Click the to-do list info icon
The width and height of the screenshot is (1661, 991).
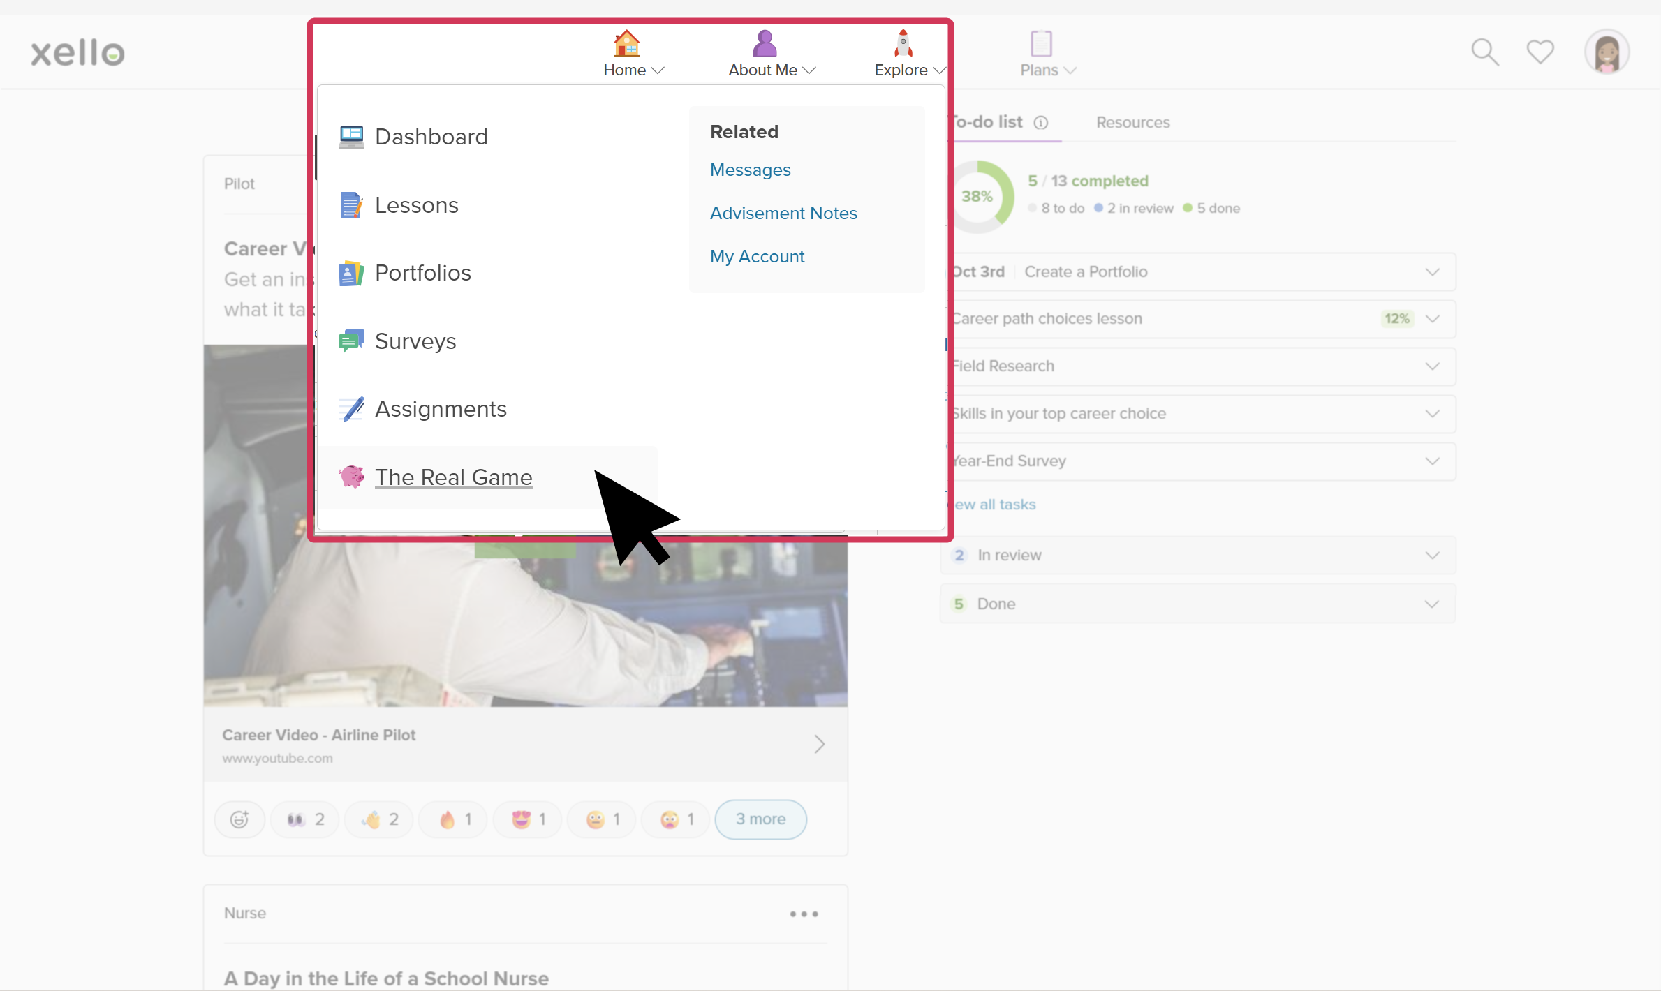1040,123
